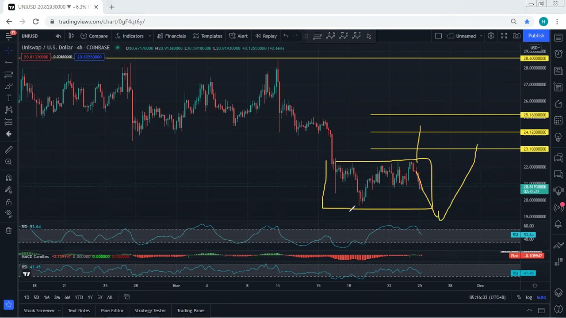This screenshot has width=566, height=318.
Task: Open the favorites star toolbar
Action: pos(8,304)
